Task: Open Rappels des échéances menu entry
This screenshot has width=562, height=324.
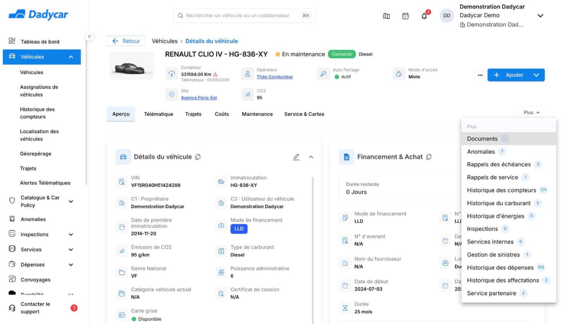Action: [509, 164]
